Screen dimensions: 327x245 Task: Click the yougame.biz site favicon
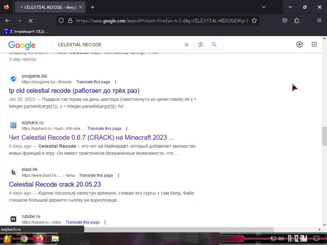pos(13,79)
